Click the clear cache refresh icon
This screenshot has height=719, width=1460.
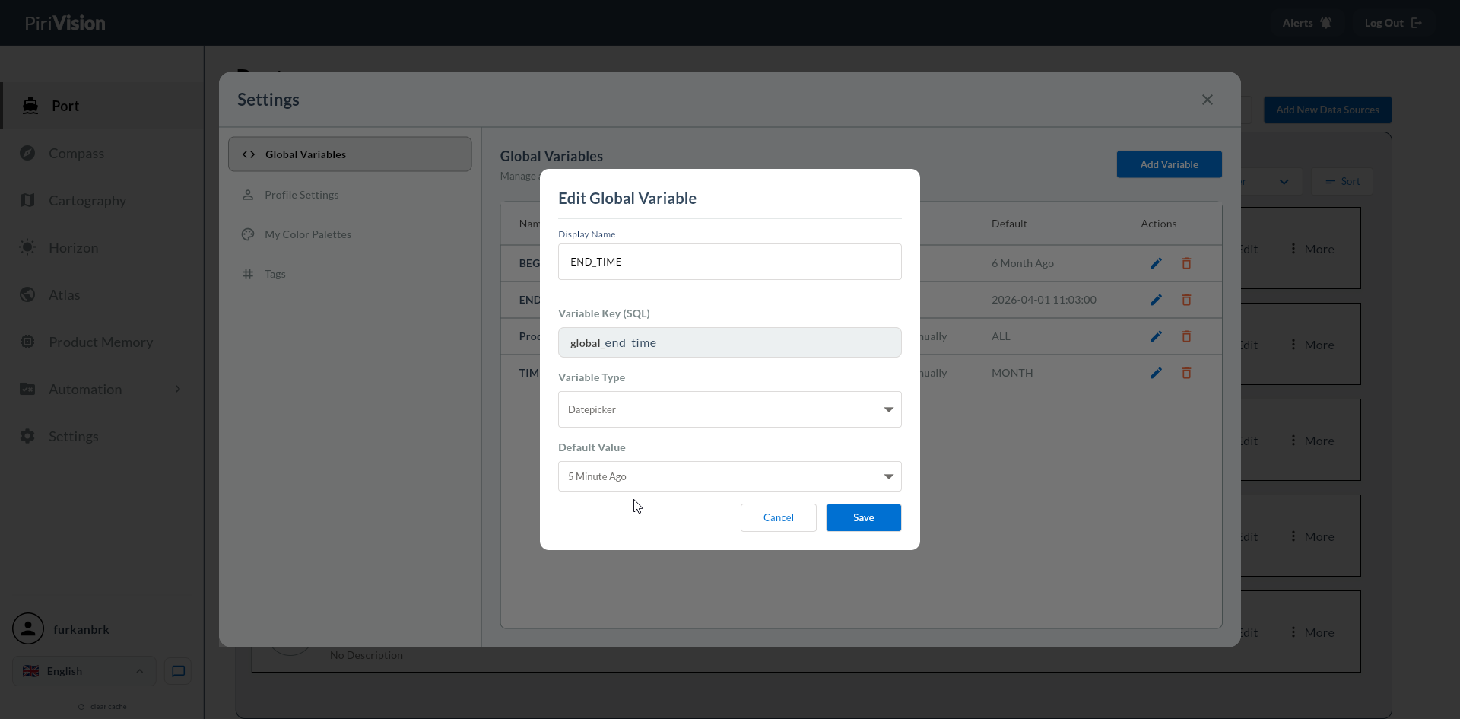pos(81,707)
